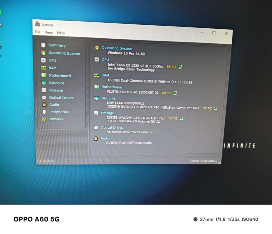
Task: Click the GPU temperature indicator icon
Action: click(x=215, y=108)
